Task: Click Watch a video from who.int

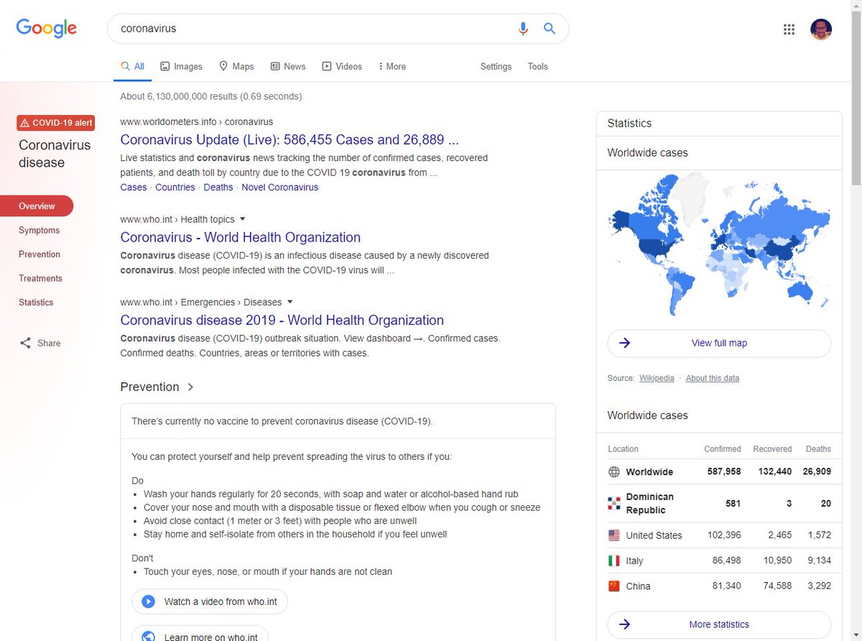Action: [x=210, y=601]
